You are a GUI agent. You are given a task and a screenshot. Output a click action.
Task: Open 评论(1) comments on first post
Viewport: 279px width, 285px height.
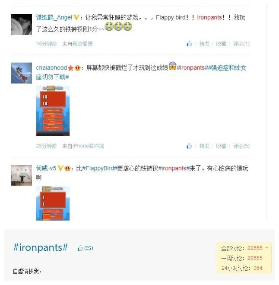[x=241, y=44]
